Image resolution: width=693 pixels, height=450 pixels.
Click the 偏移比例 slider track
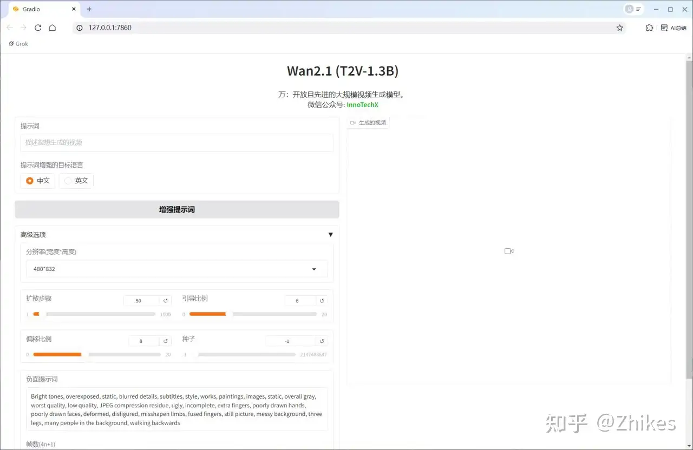97,354
